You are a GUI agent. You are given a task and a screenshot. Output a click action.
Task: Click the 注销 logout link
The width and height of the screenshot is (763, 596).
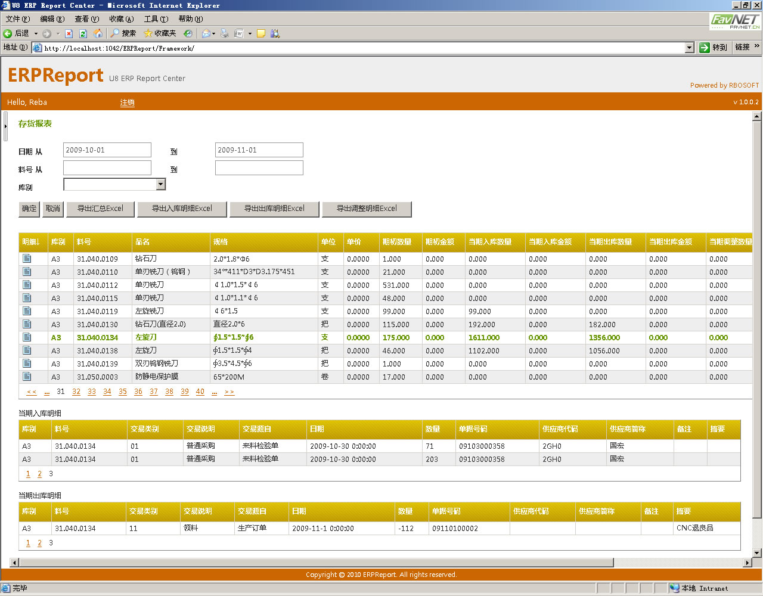[x=128, y=103]
